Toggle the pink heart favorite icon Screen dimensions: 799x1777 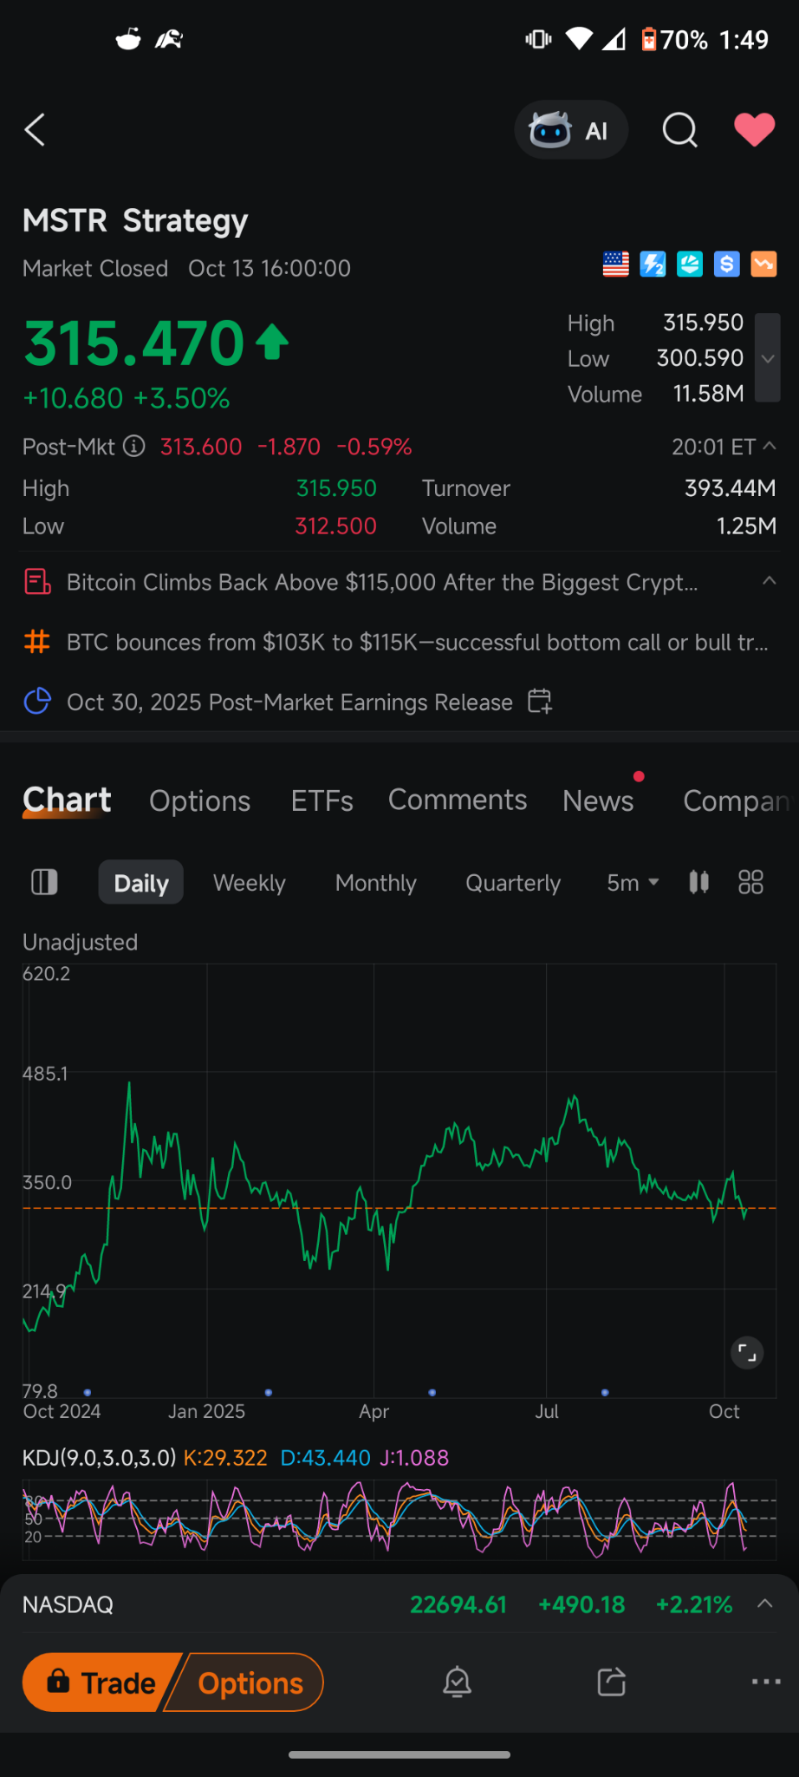(x=754, y=130)
